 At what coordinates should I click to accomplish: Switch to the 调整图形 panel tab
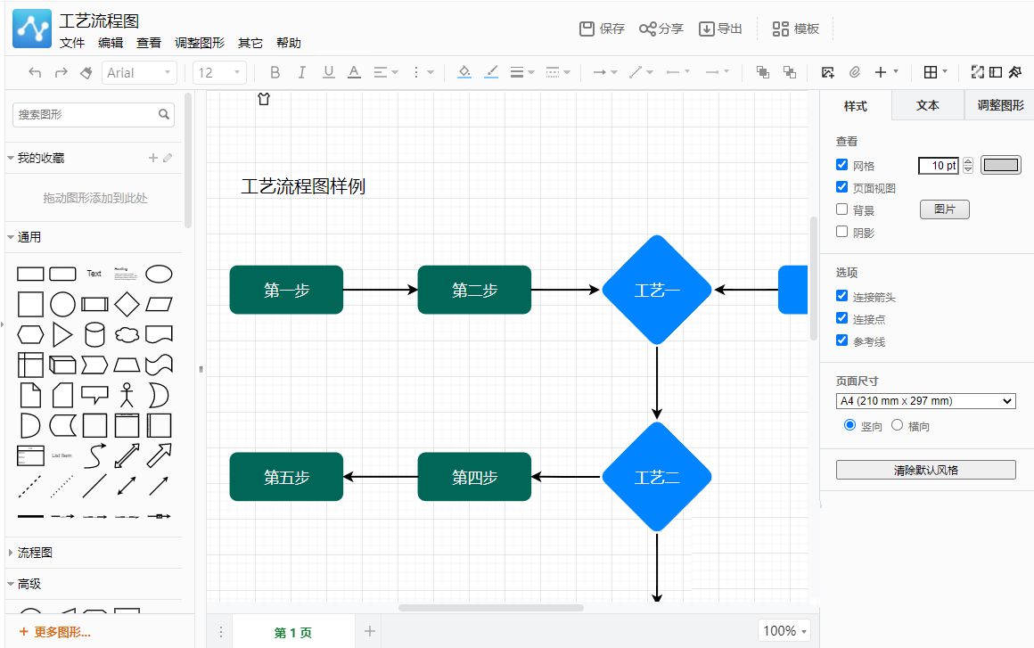click(x=1000, y=105)
